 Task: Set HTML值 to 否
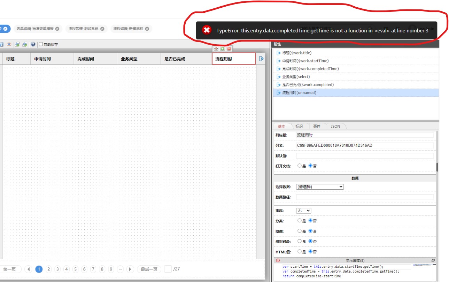click(x=310, y=252)
